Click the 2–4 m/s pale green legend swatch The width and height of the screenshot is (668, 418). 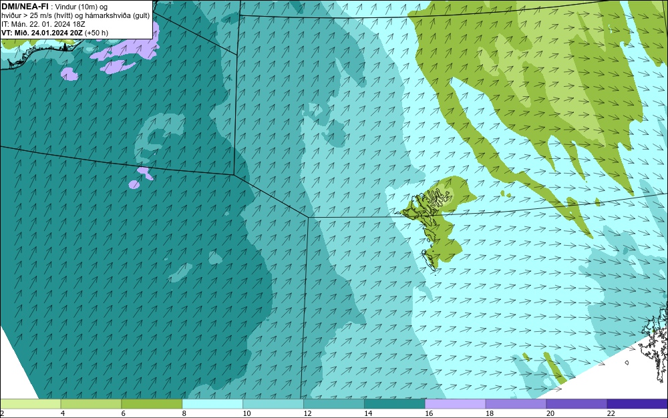[31, 404]
